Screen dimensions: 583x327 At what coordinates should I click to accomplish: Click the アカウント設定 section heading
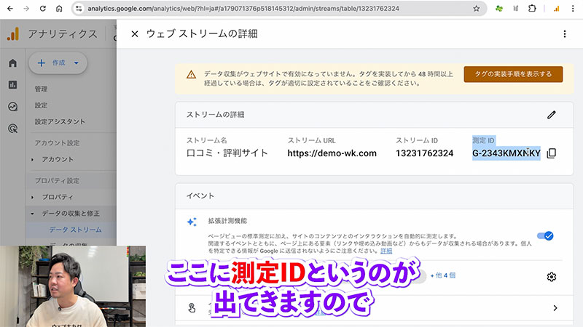click(x=57, y=143)
